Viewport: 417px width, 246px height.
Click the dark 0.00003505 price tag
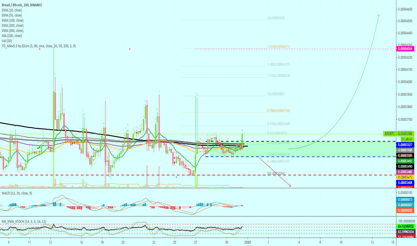click(x=405, y=156)
